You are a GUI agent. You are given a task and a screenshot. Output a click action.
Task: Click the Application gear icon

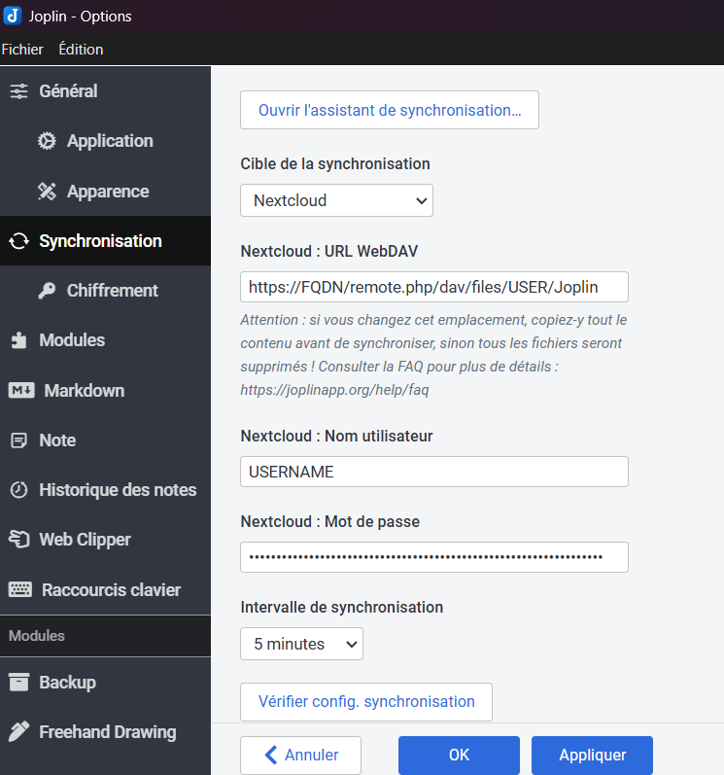click(47, 141)
